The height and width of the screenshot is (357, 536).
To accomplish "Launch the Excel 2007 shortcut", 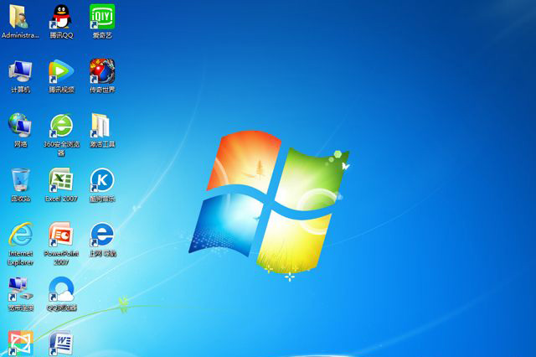I will pos(61,180).
